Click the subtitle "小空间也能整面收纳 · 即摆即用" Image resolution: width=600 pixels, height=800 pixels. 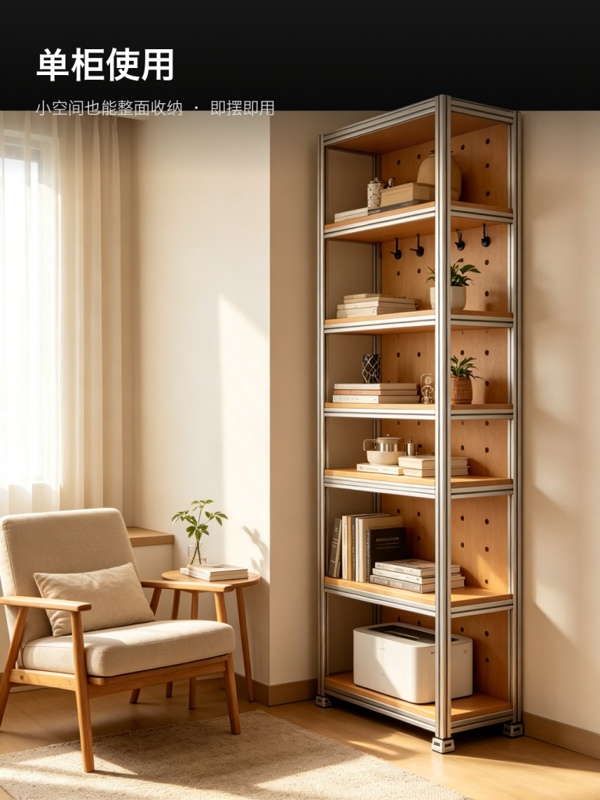click(x=155, y=108)
